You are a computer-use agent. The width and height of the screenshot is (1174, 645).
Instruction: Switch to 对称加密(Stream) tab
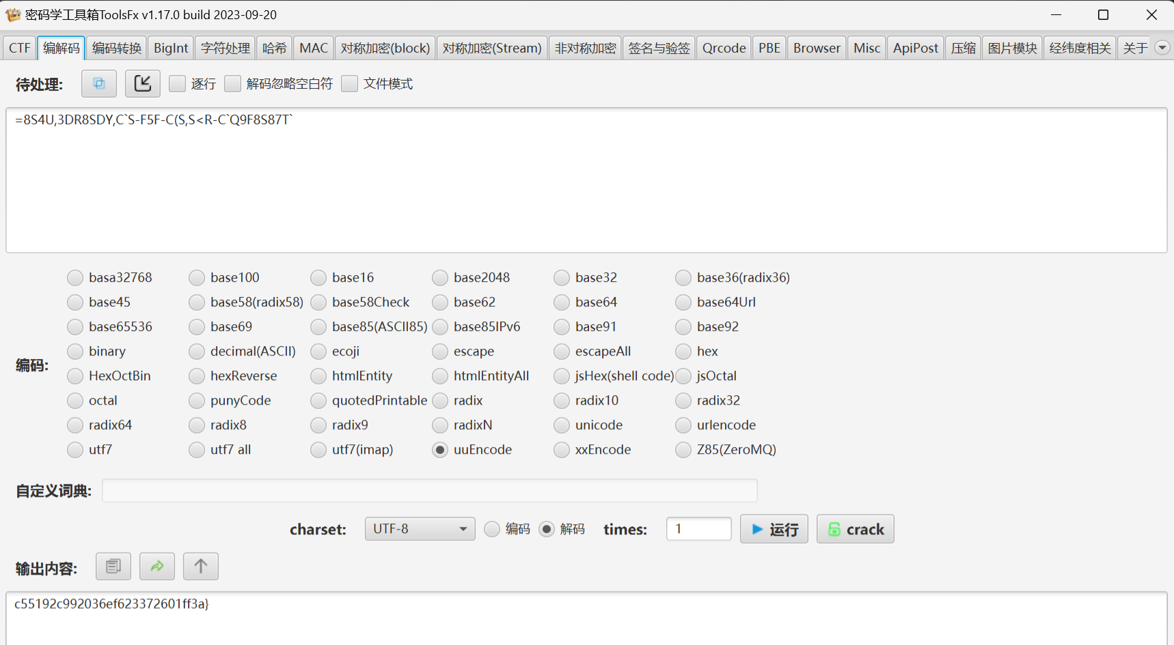pyautogui.click(x=492, y=48)
